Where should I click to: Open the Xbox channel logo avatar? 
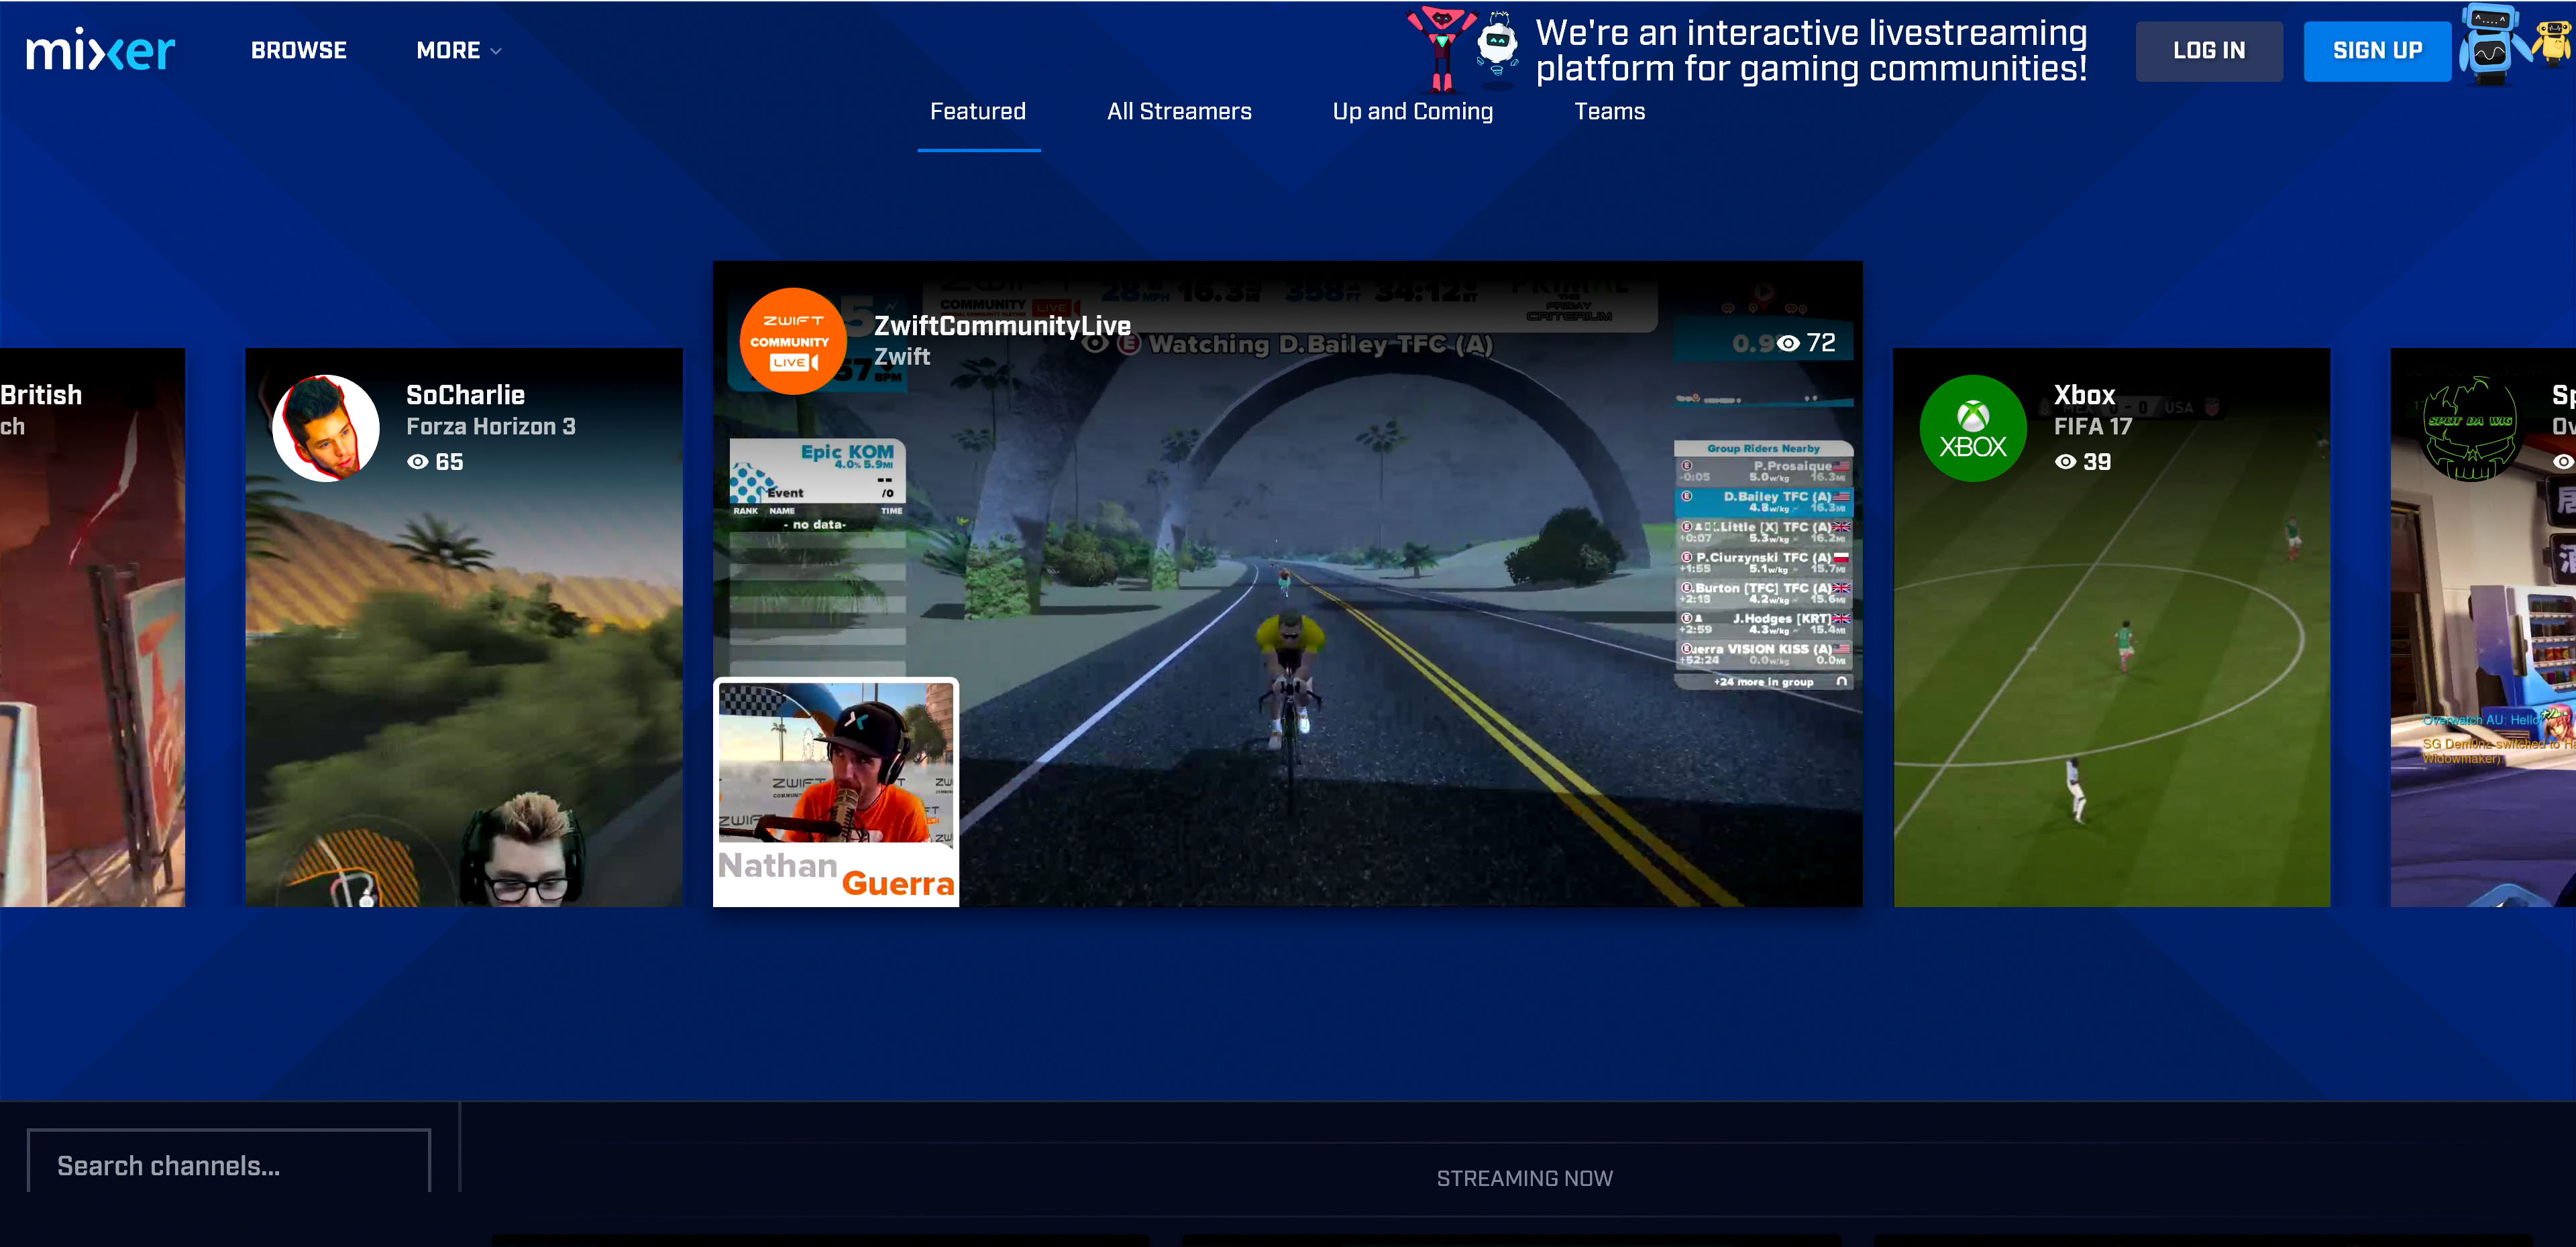coord(1973,428)
